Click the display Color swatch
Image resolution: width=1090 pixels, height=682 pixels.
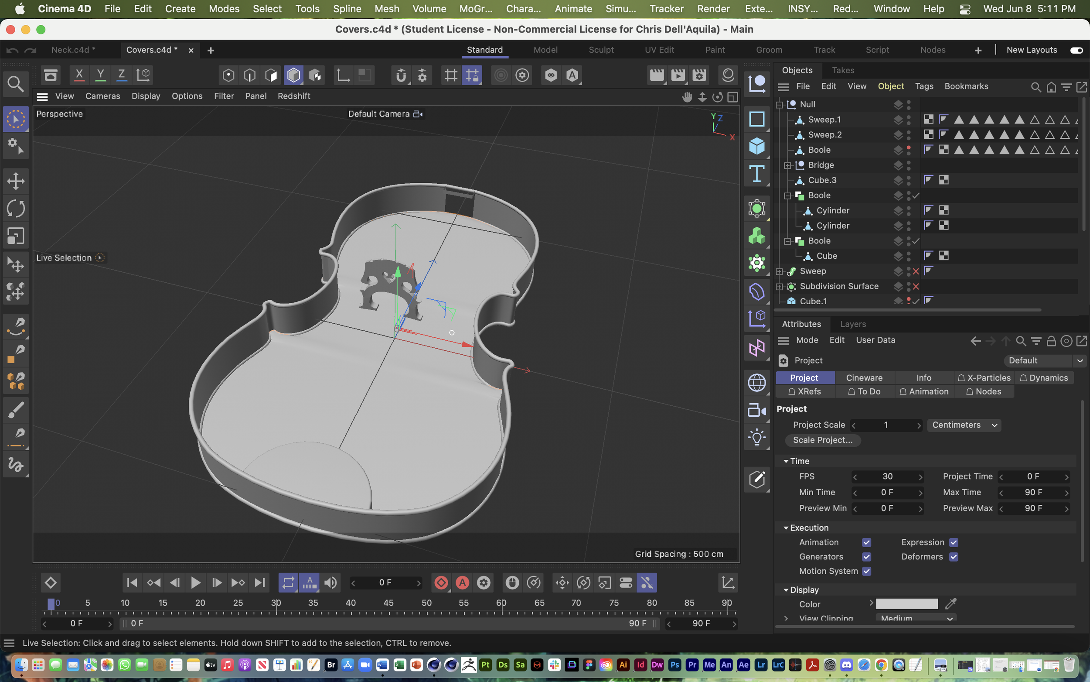point(906,604)
